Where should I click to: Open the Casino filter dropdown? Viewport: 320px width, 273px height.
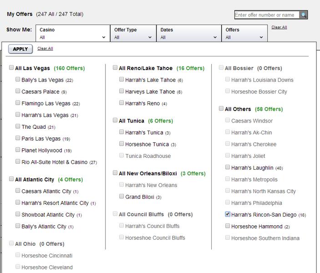pos(73,34)
